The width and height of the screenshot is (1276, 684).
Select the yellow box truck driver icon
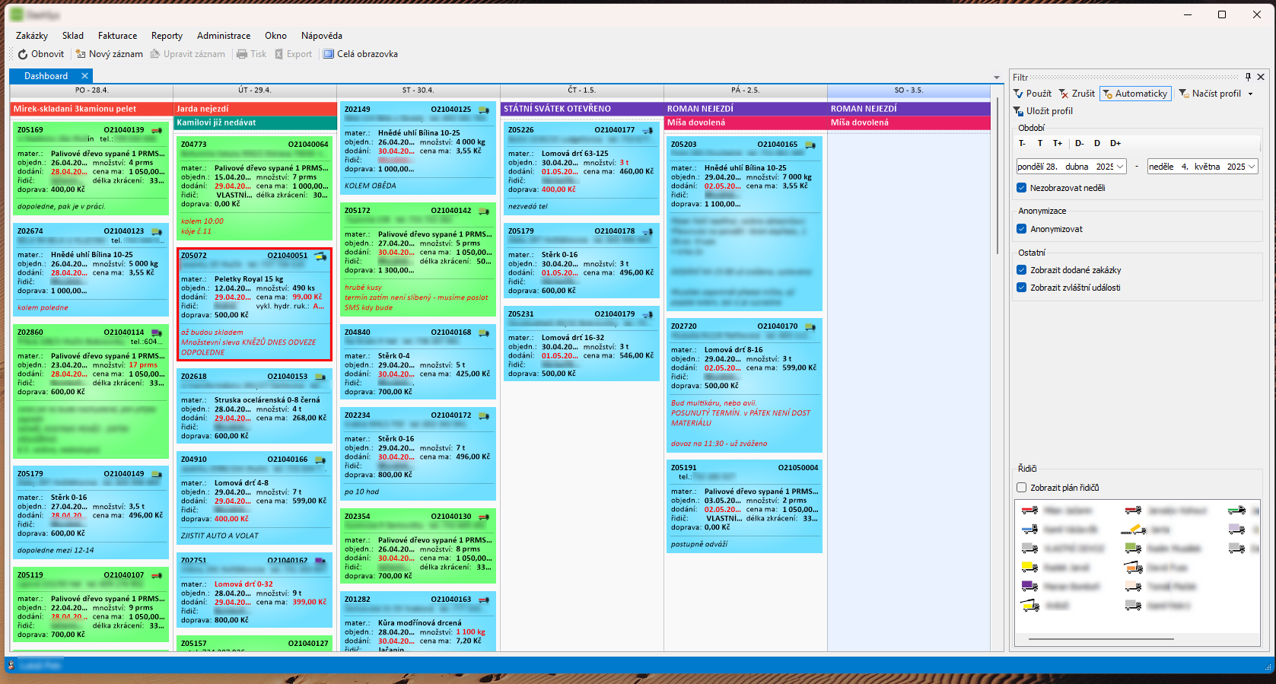[x=1029, y=567]
